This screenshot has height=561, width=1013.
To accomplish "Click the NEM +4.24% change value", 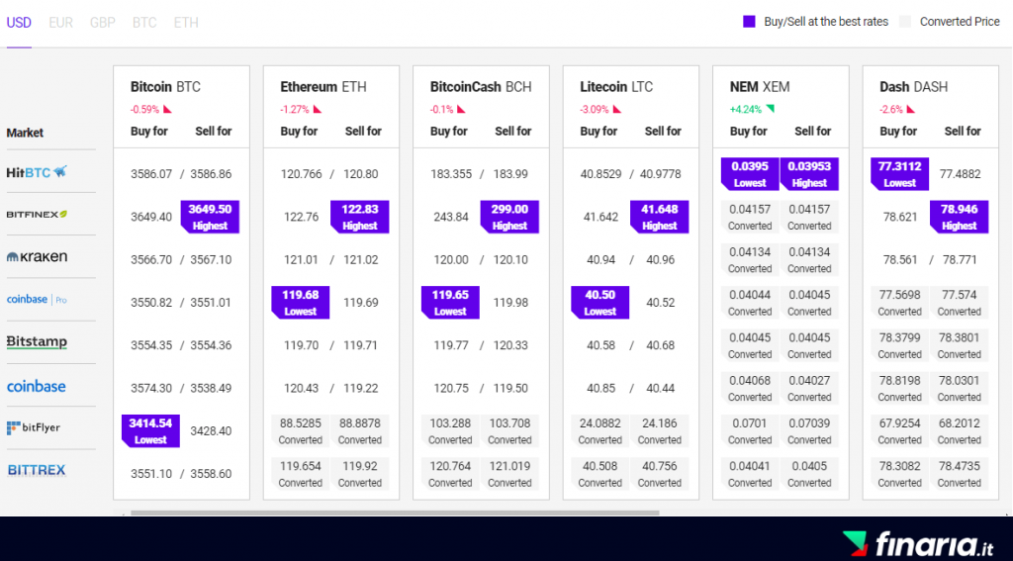I will [746, 109].
